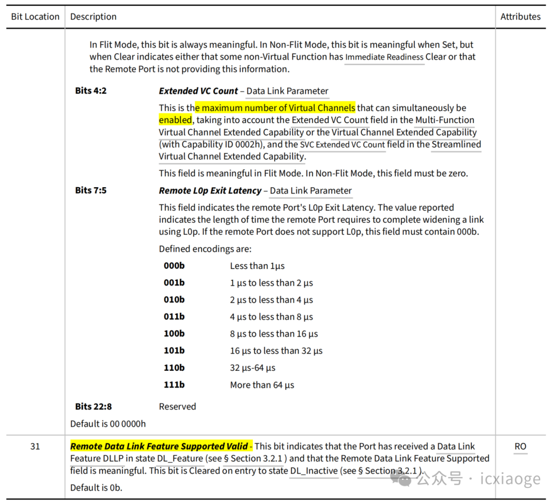Select the highlighted "maximum number of Virtual Channels" text

278,108
